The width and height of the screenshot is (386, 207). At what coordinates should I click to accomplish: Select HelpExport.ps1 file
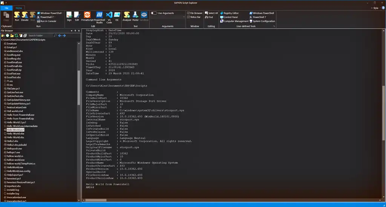tap(15, 175)
